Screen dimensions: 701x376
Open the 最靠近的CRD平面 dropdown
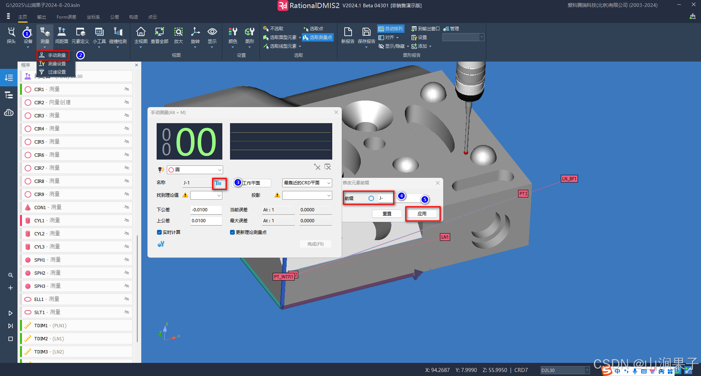pos(307,183)
